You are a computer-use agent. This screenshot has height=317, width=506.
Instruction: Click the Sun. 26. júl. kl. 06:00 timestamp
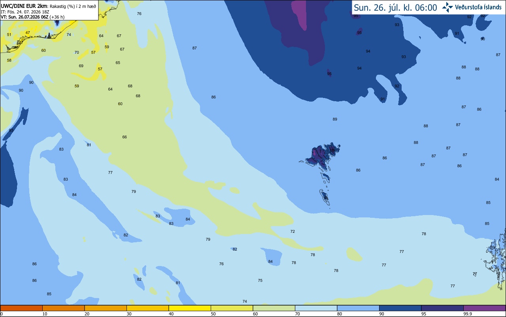click(x=395, y=8)
